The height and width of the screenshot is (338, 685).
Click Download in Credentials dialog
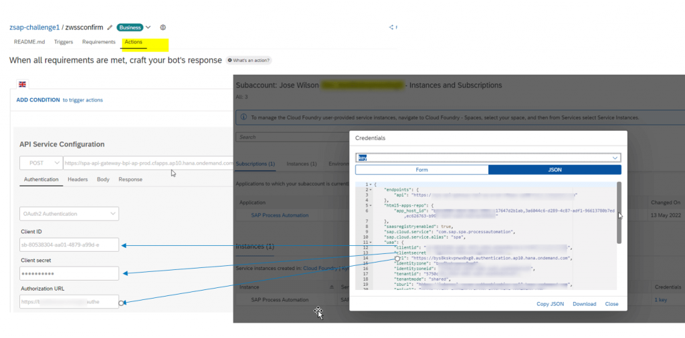[x=584, y=304]
